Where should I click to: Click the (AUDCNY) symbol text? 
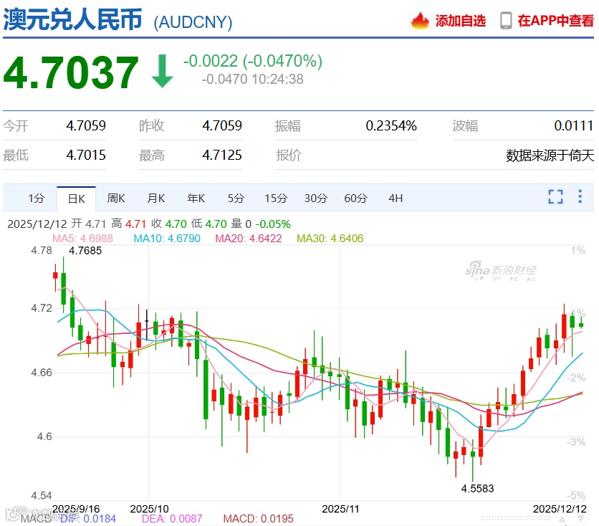click(193, 22)
